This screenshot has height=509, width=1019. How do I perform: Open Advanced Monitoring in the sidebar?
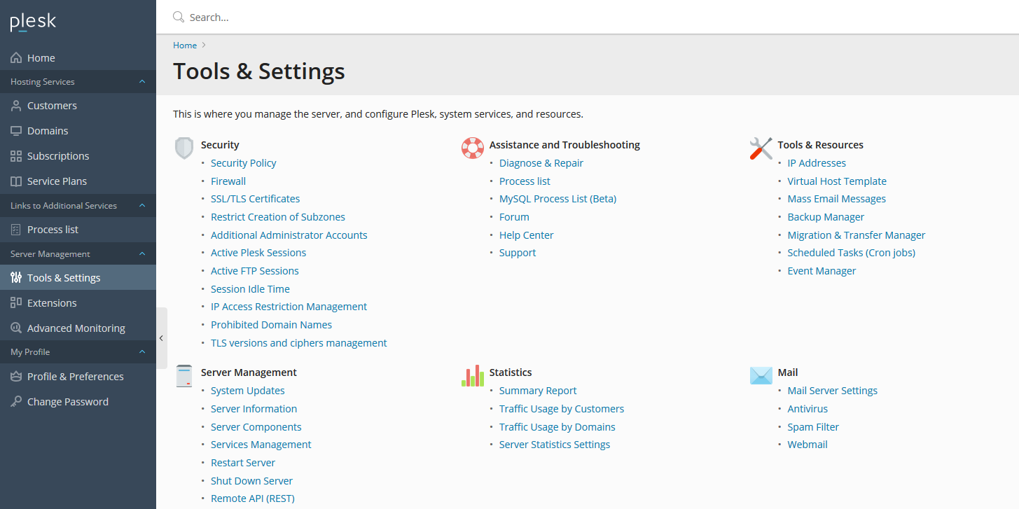[78, 328]
